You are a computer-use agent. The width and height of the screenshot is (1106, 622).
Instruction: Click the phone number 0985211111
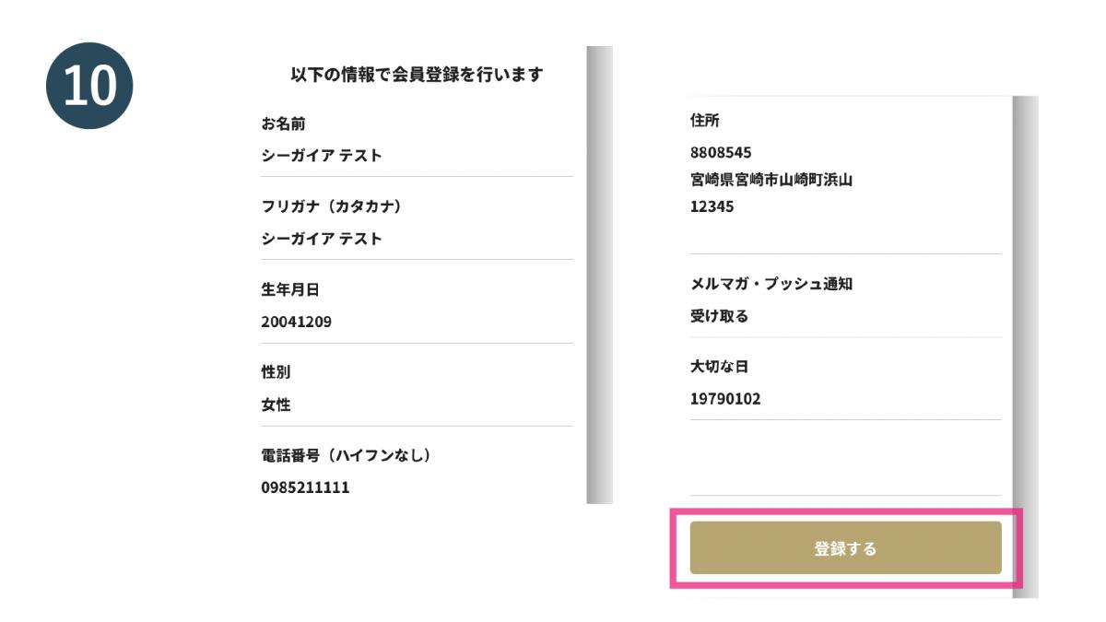(x=305, y=487)
